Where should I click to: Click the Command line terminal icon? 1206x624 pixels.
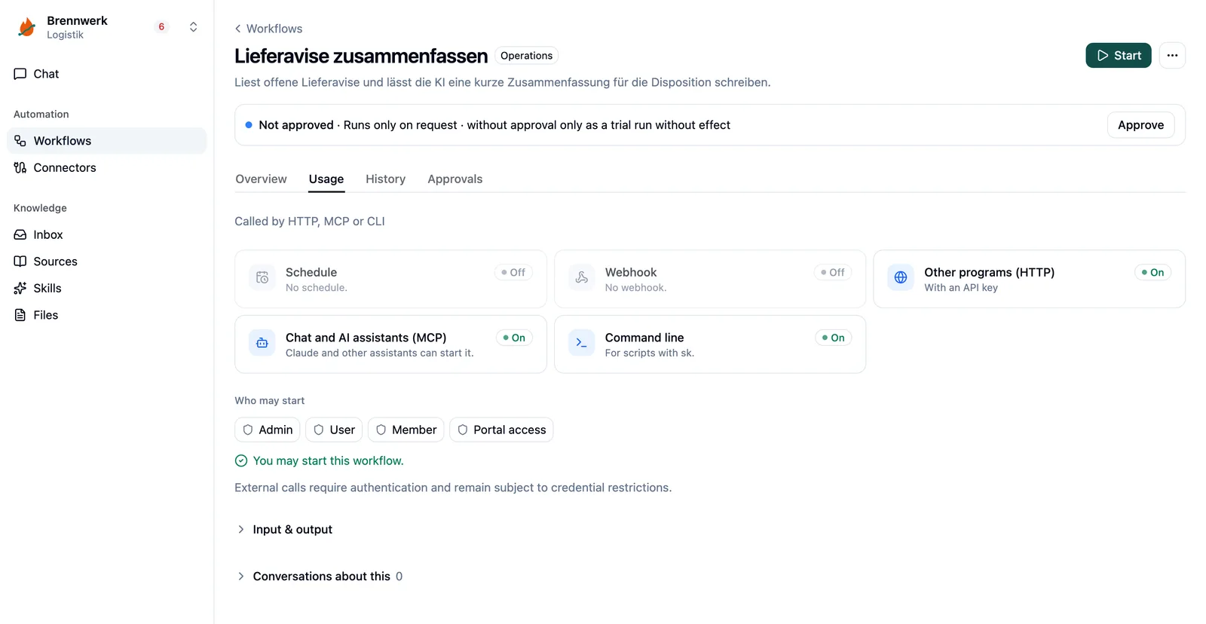(x=582, y=343)
